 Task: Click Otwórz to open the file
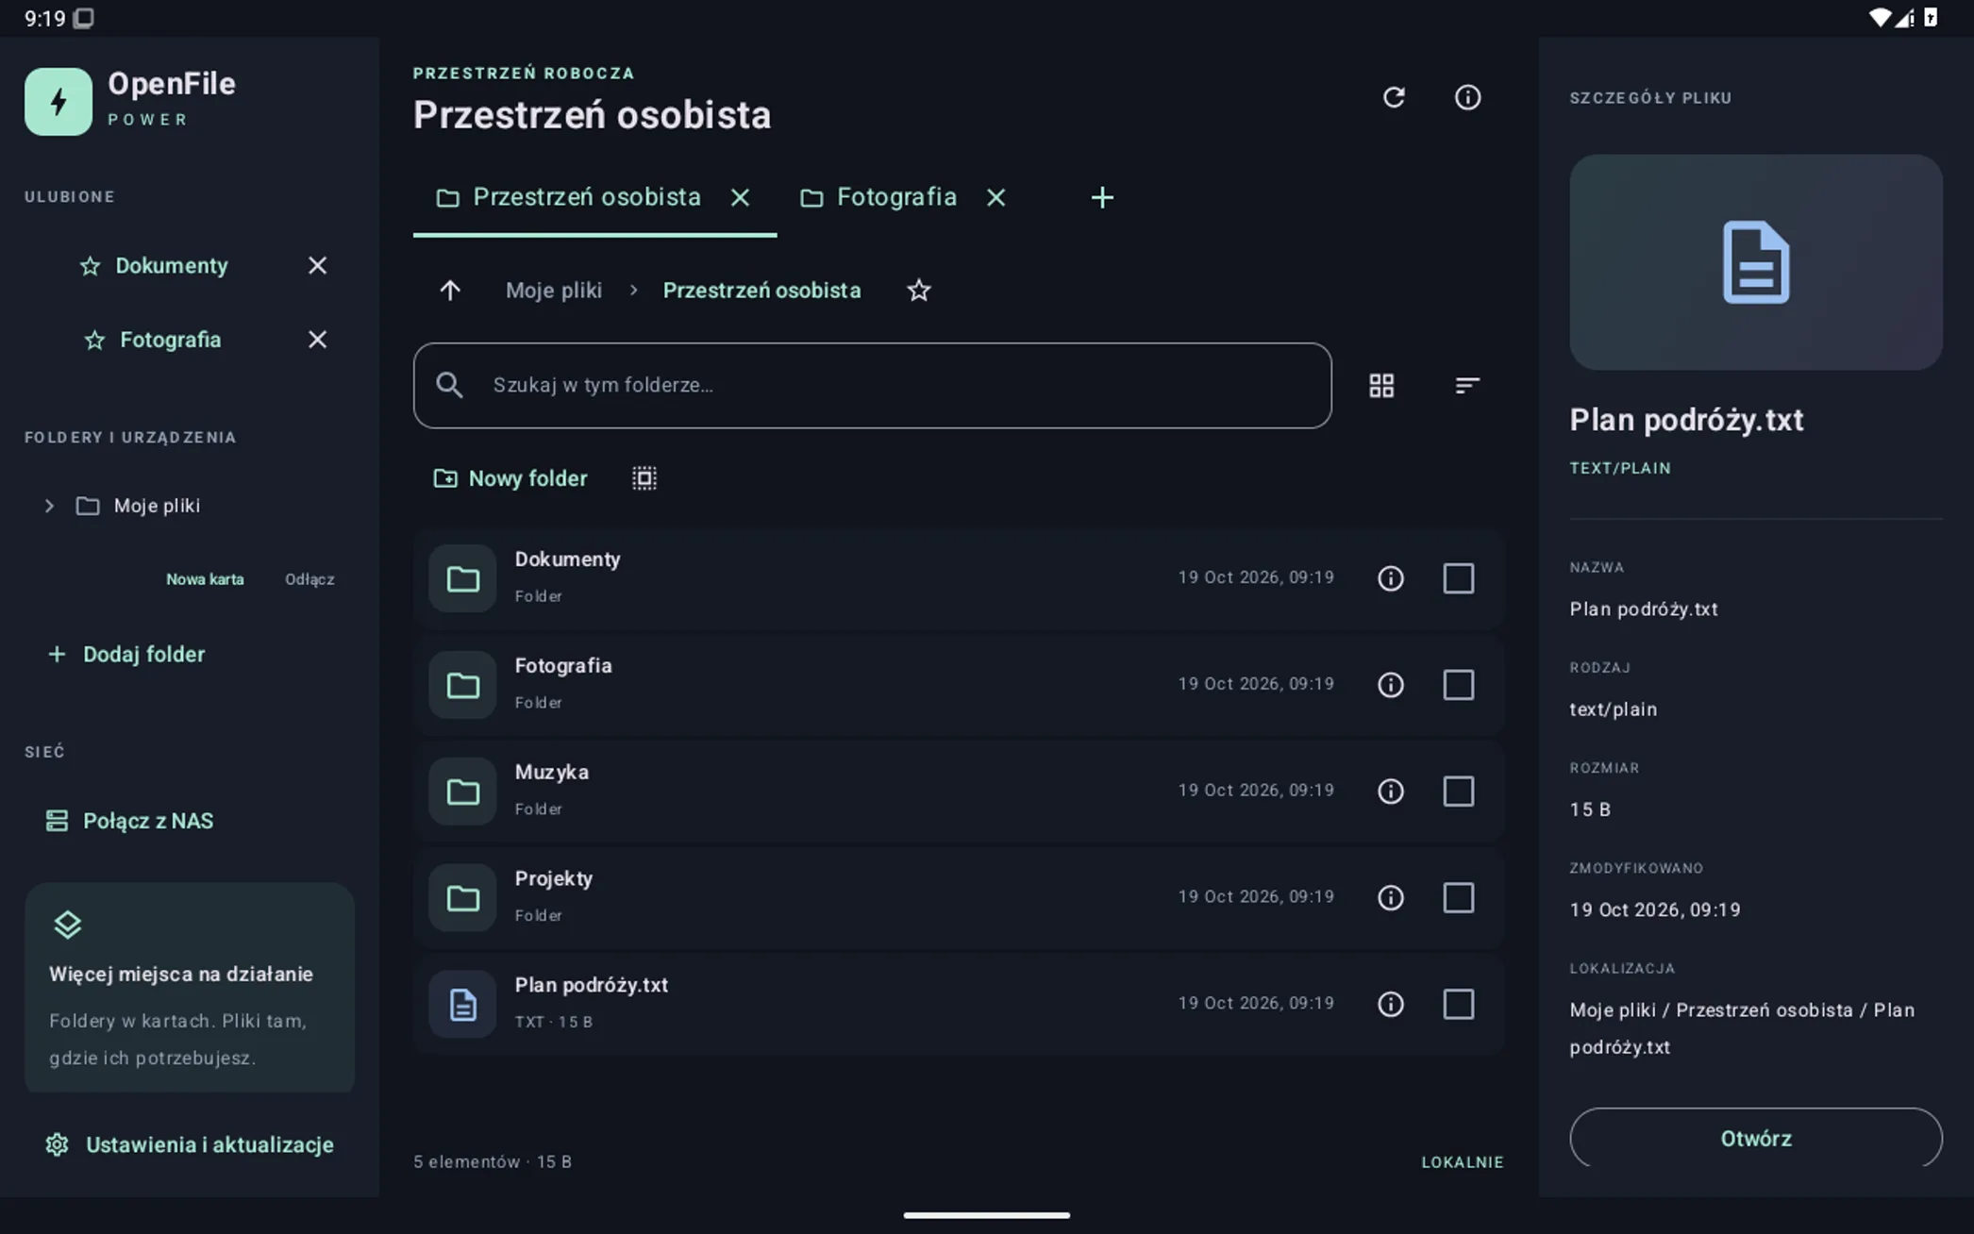pyautogui.click(x=1756, y=1138)
